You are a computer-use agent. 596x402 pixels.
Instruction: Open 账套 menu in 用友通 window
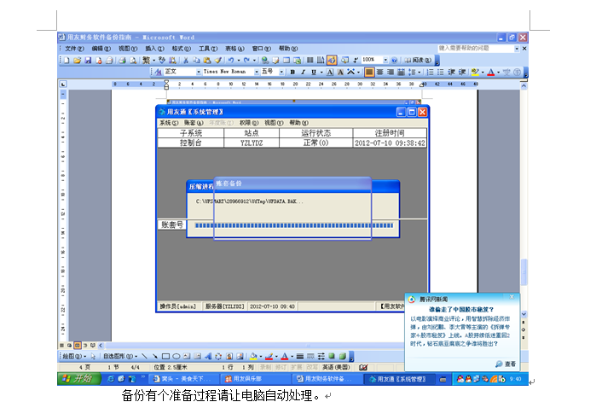pos(194,123)
